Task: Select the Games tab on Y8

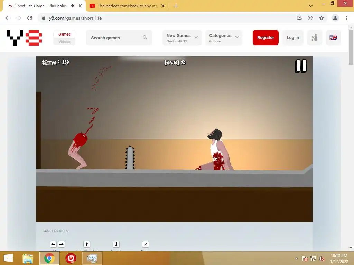Action: [64, 34]
